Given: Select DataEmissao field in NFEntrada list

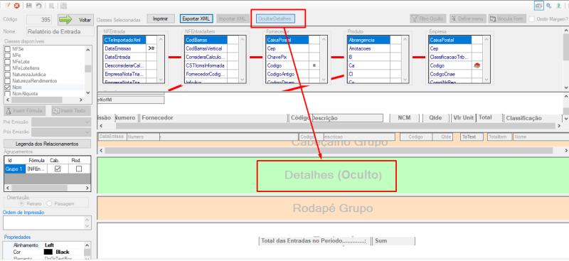Looking at the screenshot, I should point(125,48).
